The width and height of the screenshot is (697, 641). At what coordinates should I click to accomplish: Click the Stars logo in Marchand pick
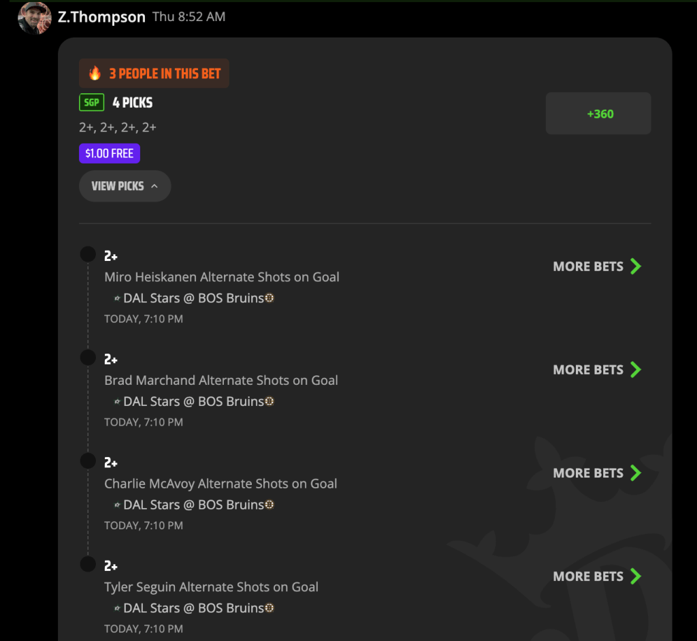tap(117, 402)
